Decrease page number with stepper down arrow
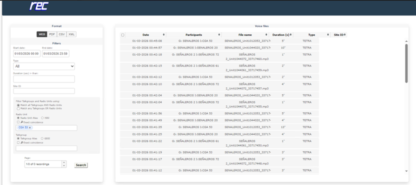Image resolution: width=416 pixels, height=185 pixels. tap(64, 166)
